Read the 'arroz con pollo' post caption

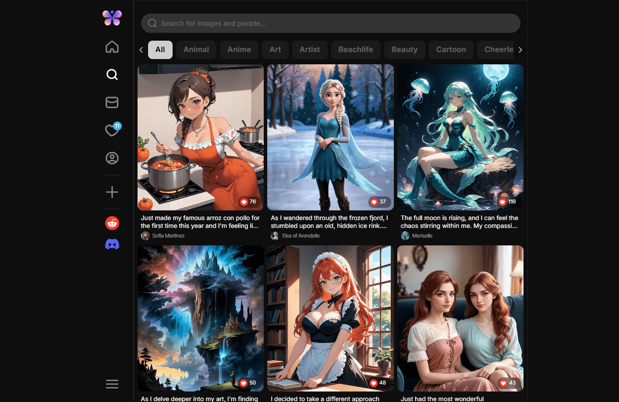pyautogui.click(x=200, y=222)
